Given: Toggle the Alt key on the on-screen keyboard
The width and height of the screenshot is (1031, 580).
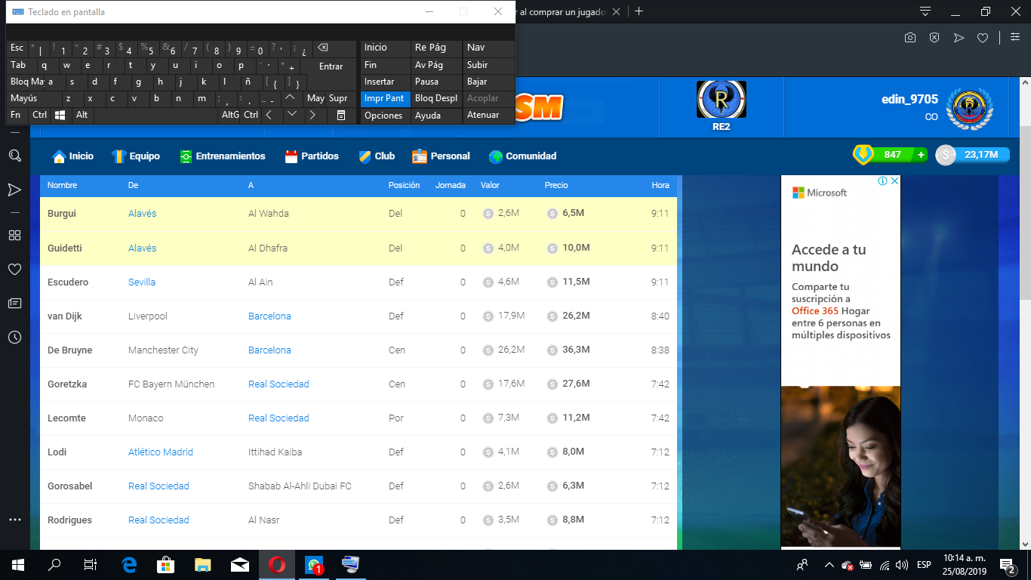Looking at the screenshot, I should coord(82,115).
